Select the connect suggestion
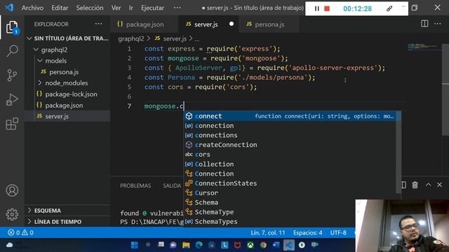The height and width of the screenshot is (252, 449). 290,116
